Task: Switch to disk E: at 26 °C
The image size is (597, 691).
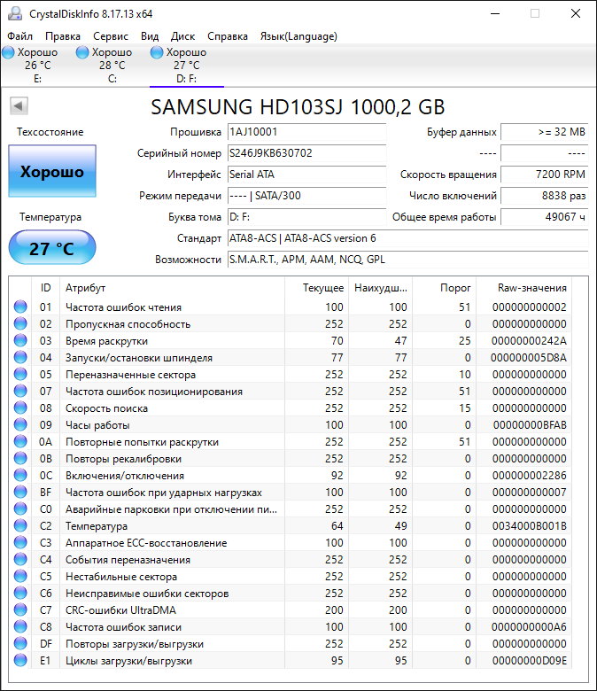Action: tap(37, 66)
